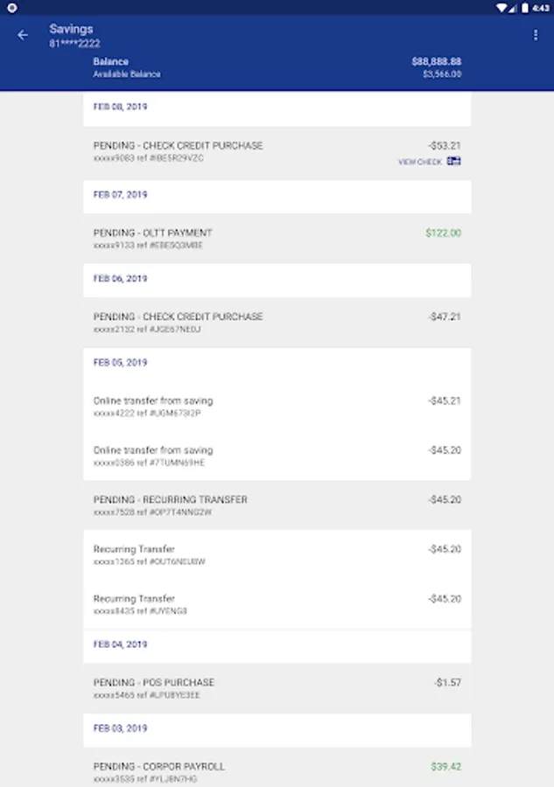Open Online transfer ref #7TUMN69HE

click(277, 456)
